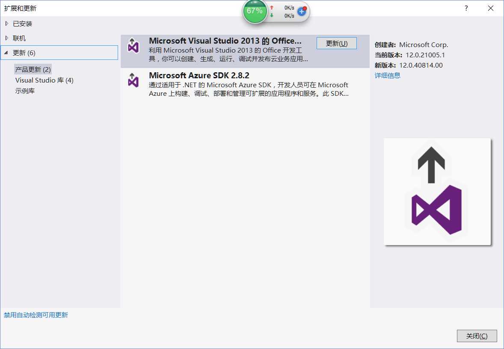Select Microsoft Visual Studio 2013 的 Office title

click(225, 41)
